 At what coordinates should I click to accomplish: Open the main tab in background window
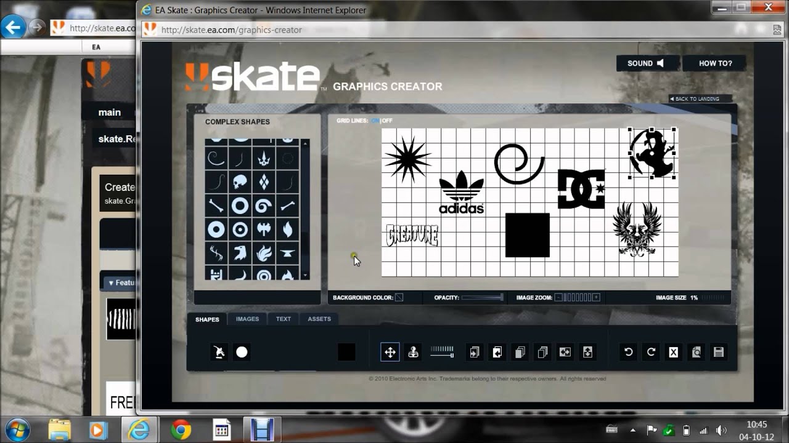[110, 112]
